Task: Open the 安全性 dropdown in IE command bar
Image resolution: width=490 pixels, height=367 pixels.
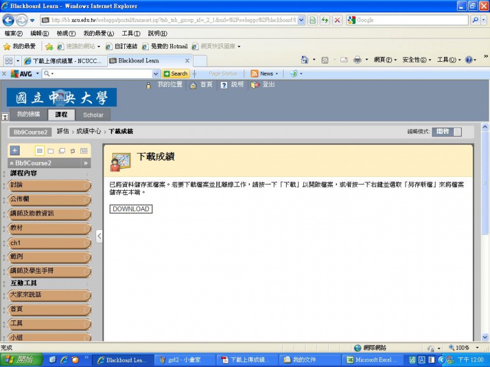Action: click(x=417, y=60)
